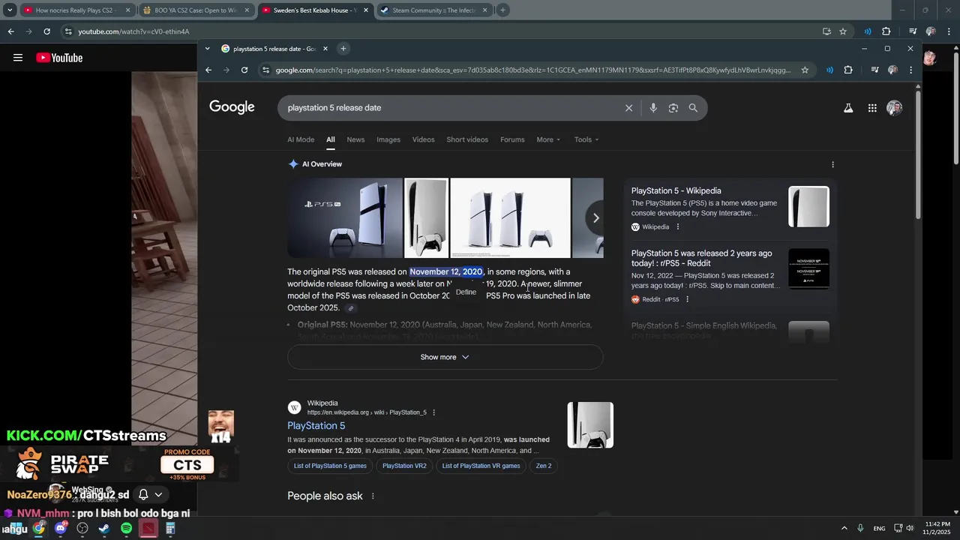Expand AI Overview with Show more
The height and width of the screenshot is (540, 960).
[445, 357]
